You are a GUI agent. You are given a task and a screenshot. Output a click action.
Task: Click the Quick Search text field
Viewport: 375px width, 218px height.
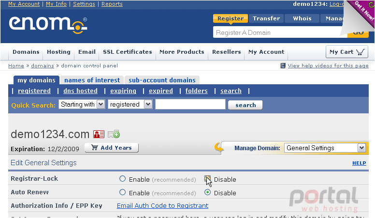tap(190, 104)
